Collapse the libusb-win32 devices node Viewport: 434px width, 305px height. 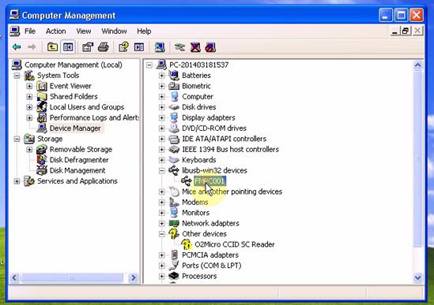[x=162, y=170]
